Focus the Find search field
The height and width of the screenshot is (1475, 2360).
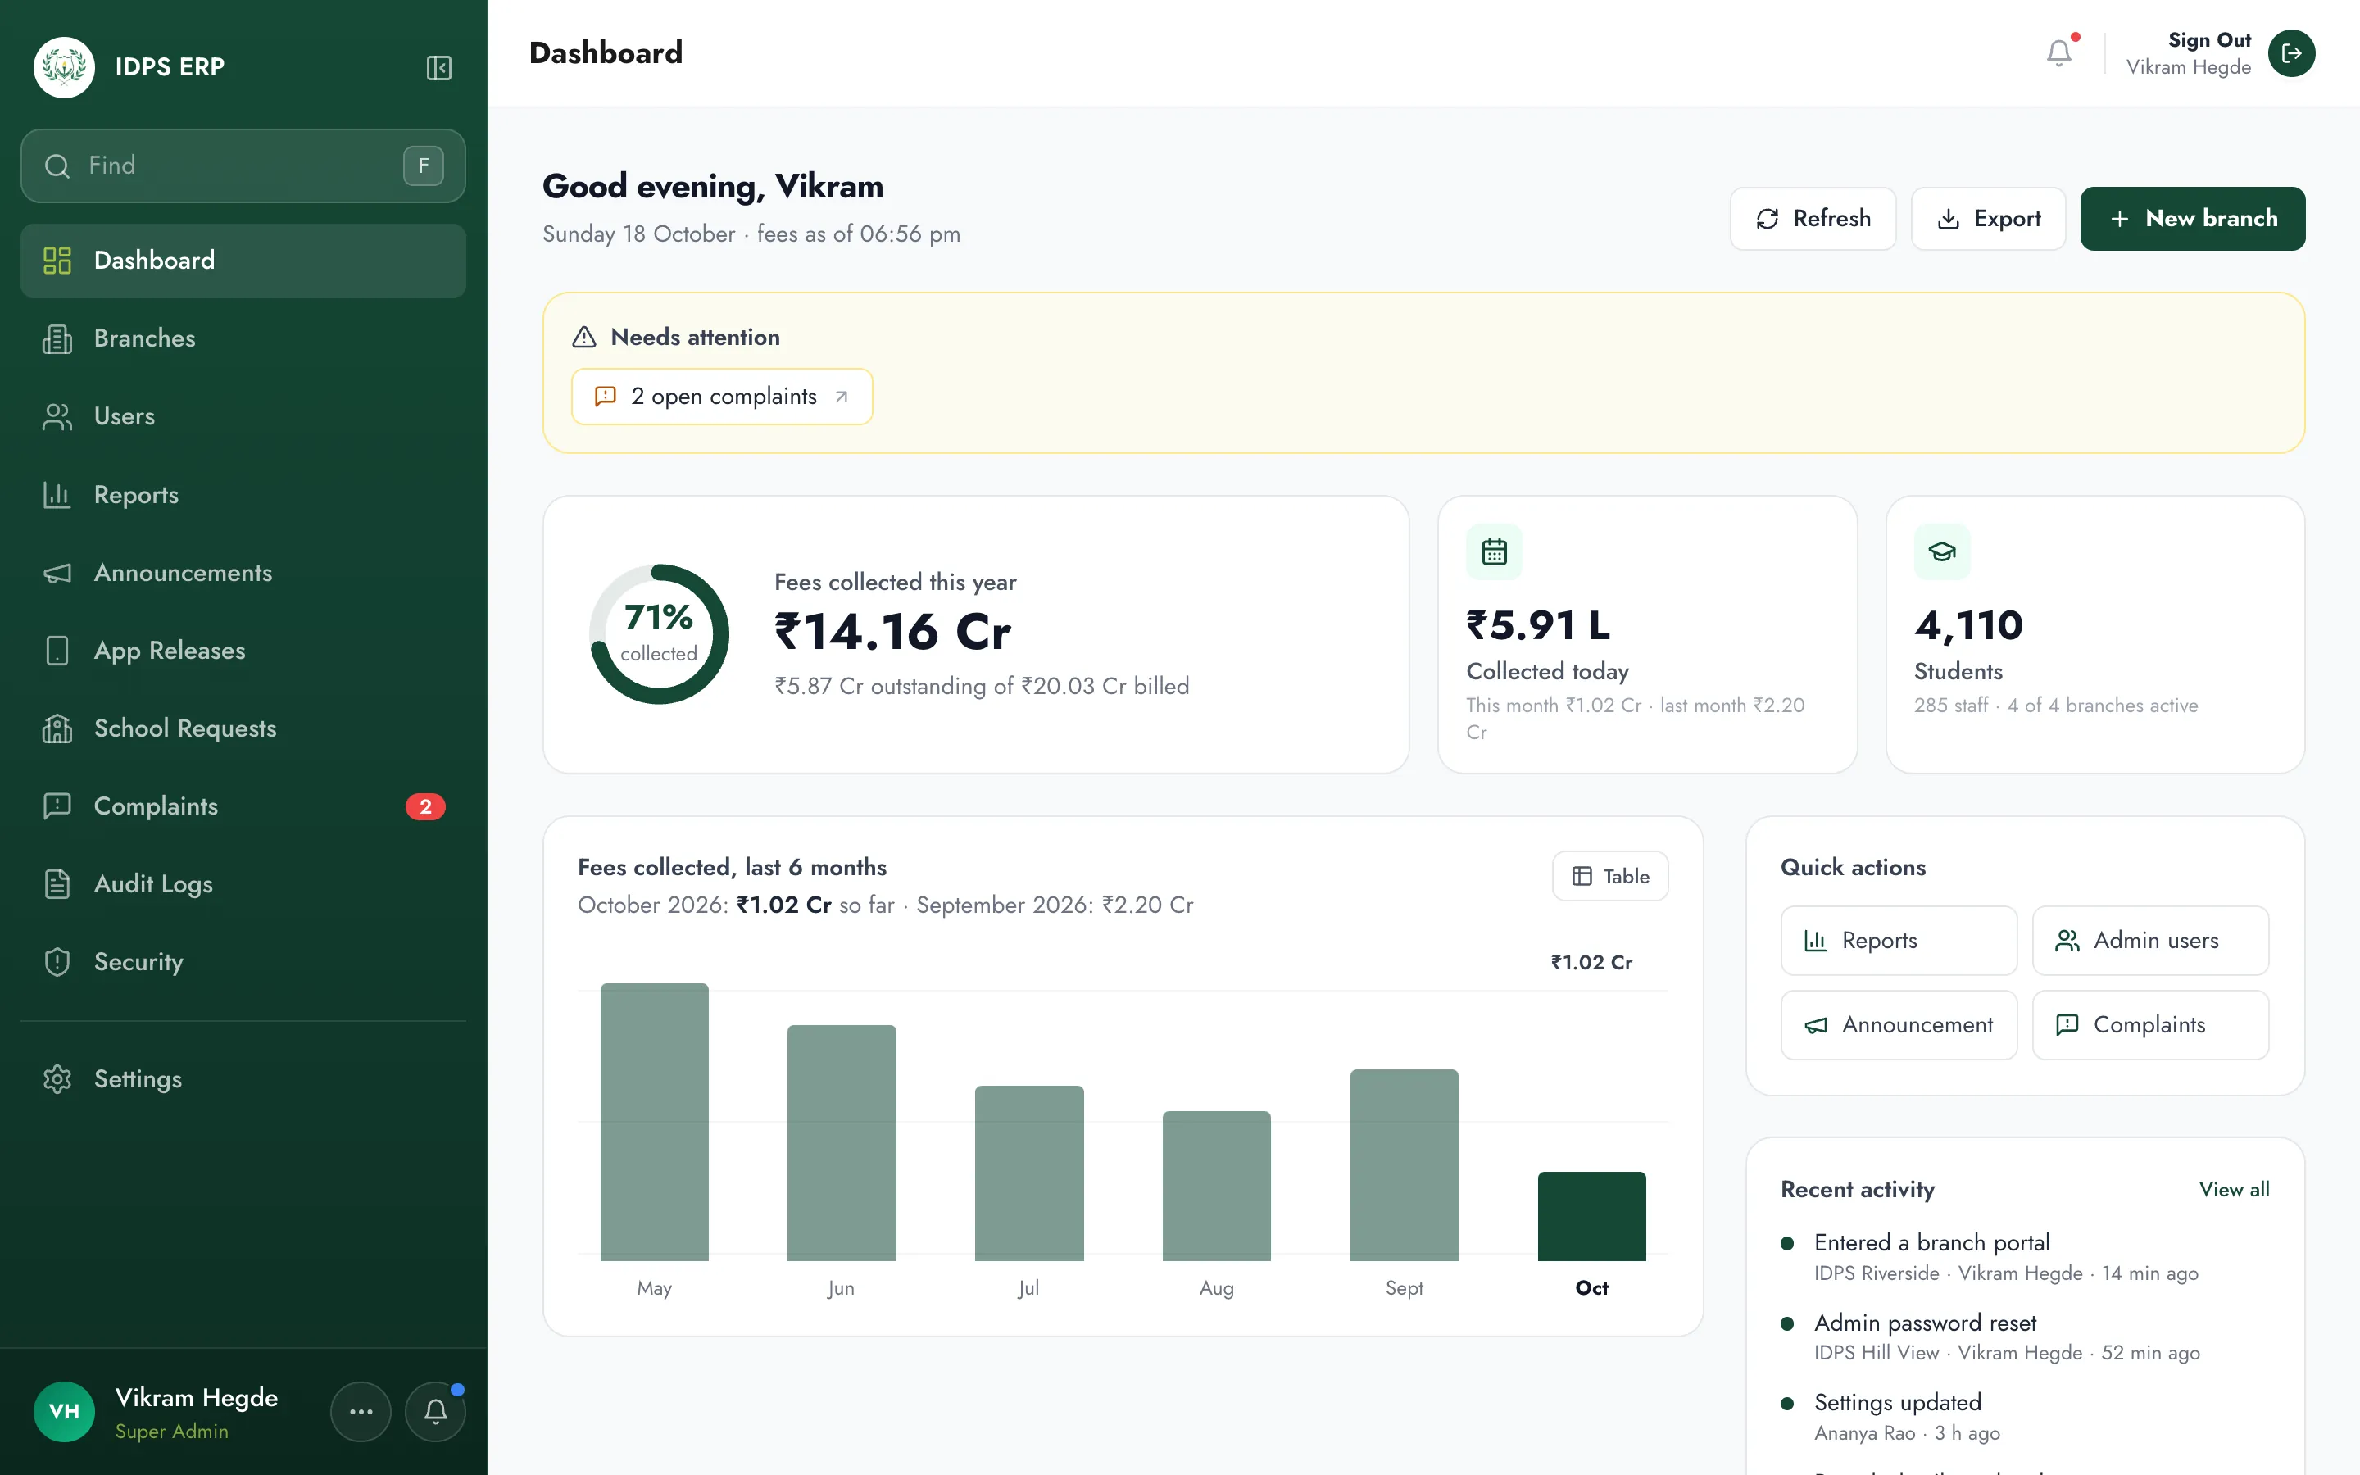click(x=243, y=166)
